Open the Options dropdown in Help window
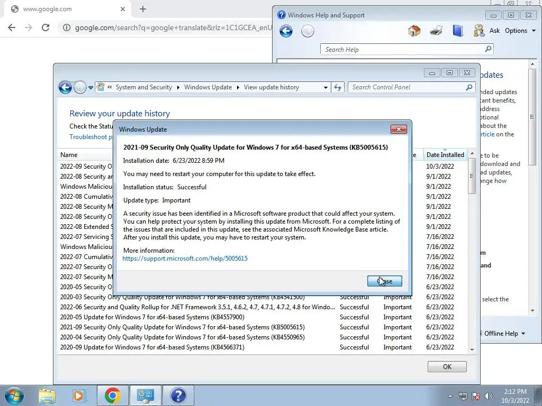The height and width of the screenshot is (406, 542). point(520,31)
